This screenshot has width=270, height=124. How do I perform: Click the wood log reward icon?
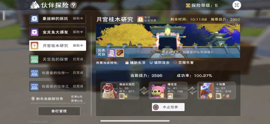[x=120, y=53]
